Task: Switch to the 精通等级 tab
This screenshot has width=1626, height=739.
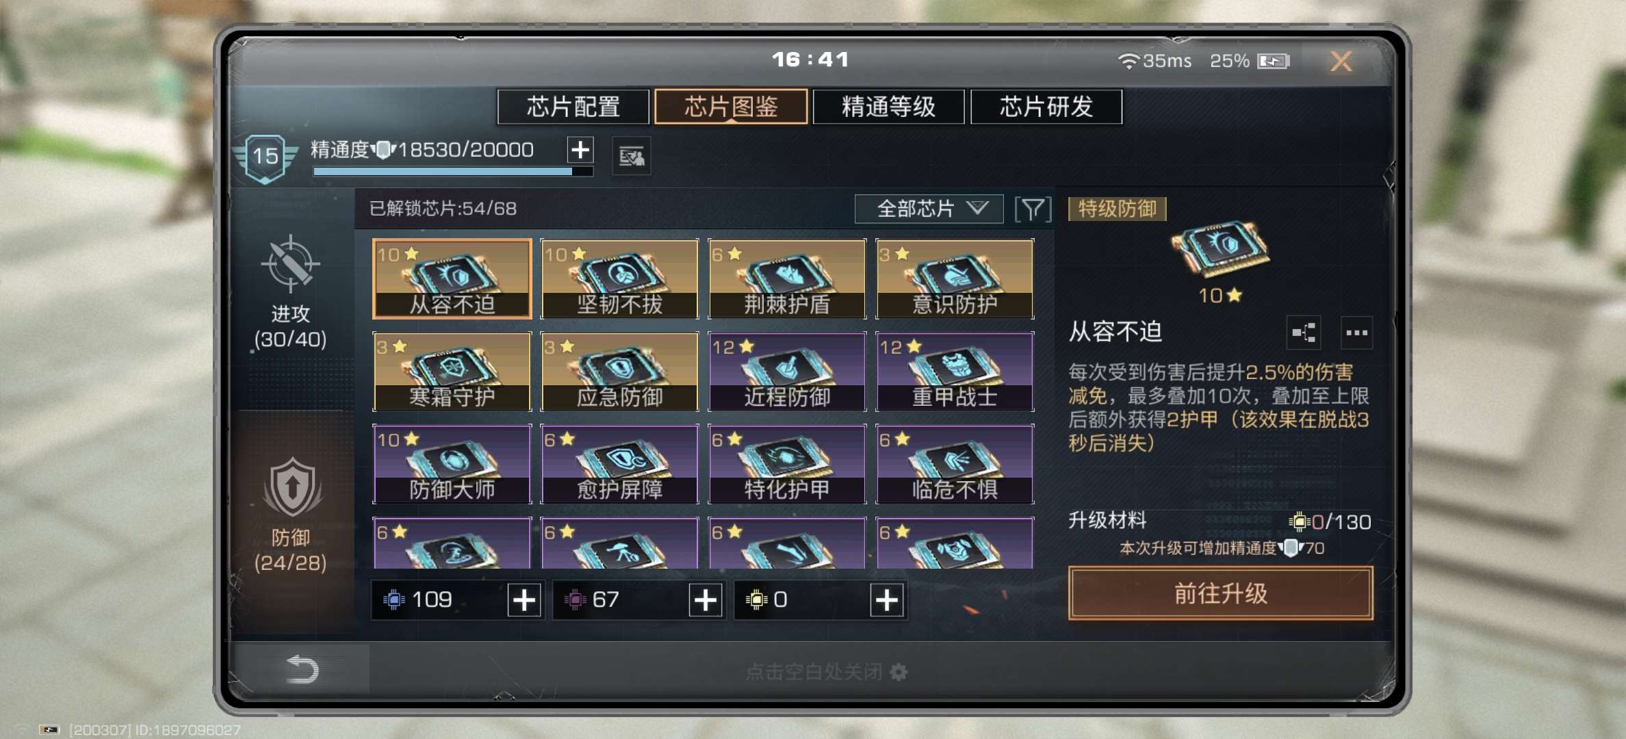Action: tap(888, 107)
